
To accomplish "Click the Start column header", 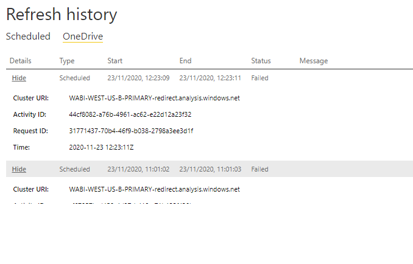I will [115, 61].
